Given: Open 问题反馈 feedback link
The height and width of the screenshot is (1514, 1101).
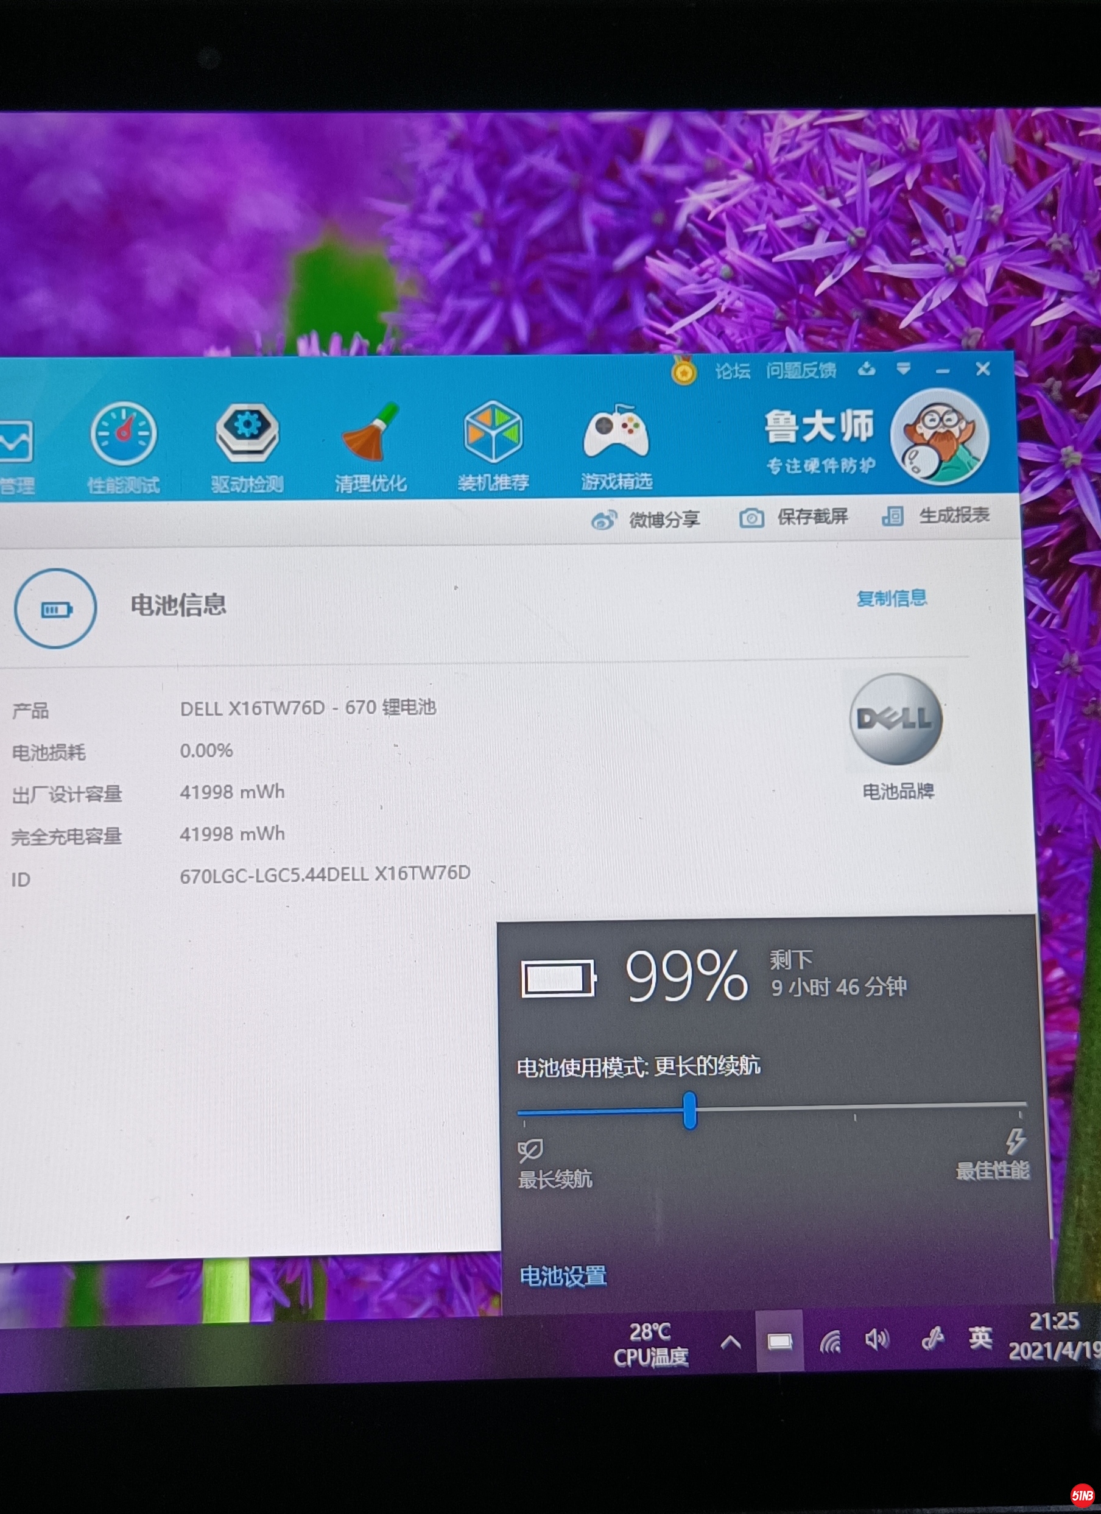Looking at the screenshot, I should point(801,370).
